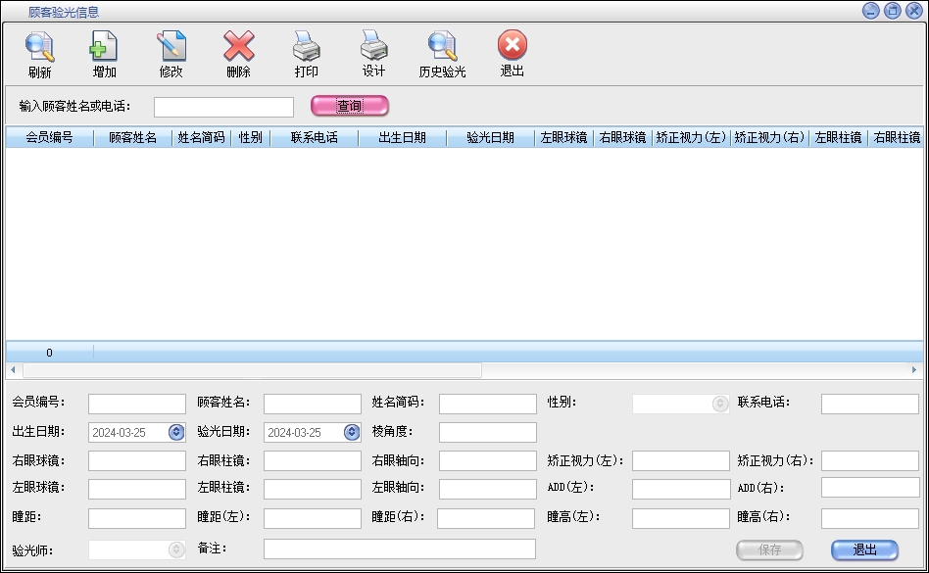929x573 pixels.
Task: Click the 右眼球镜 input field
Action: [x=136, y=460]
